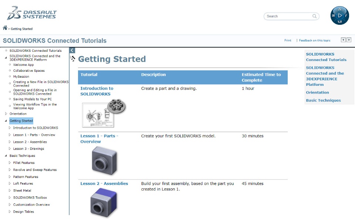This screenshot has height=219, width=355.
Task: Select Saving Models to Your PC
Action: pyautogui.click(x=33, y=99)
